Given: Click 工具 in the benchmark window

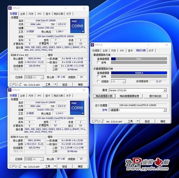Looking at the screenshot, I should pyautogui.click(x=130, y=121).
